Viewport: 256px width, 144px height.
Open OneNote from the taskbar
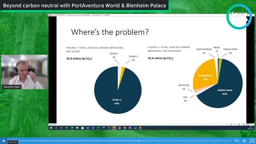[x=130, y=128]
